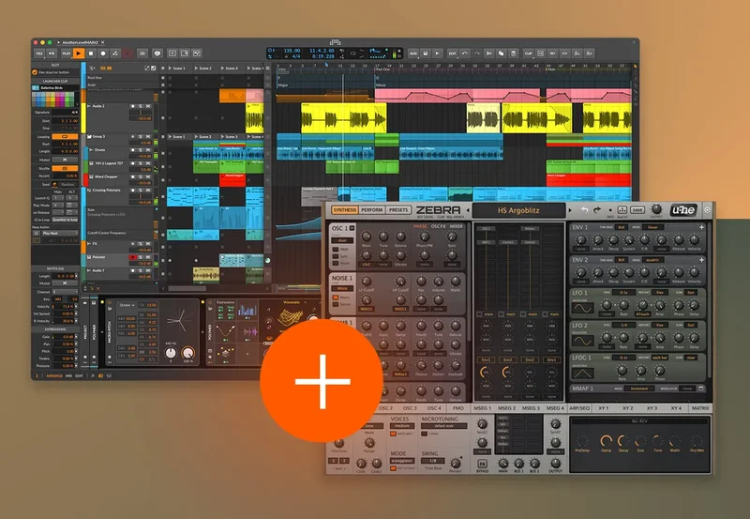Open the ARP/SEQ tab in Zebra

(579, 408)
